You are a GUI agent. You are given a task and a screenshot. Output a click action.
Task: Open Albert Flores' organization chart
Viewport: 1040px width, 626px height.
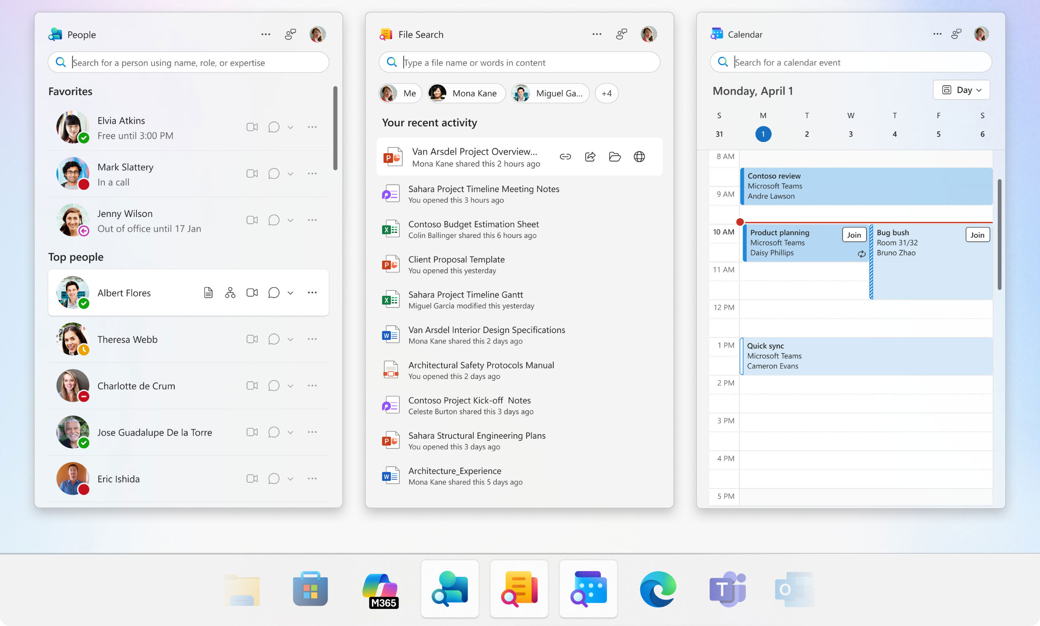[x=230, y=292]
